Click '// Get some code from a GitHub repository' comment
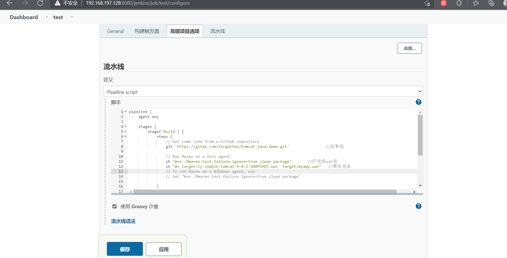 [x=213, y=142]
